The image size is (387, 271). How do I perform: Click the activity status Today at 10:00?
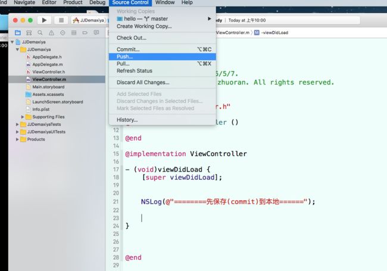tap(247, 20)
